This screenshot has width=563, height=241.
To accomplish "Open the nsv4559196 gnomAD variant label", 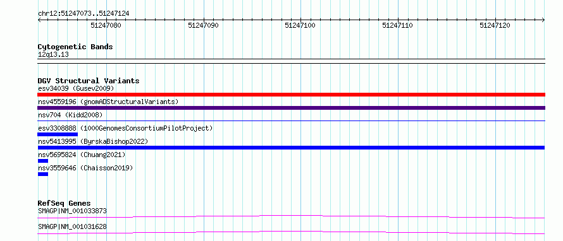I will 108,102.
